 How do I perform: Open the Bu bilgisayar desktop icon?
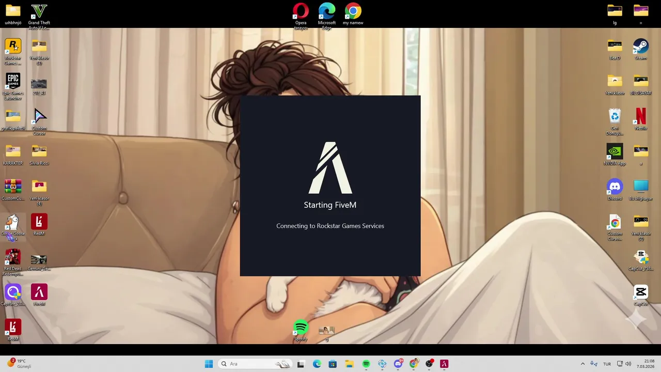coord(641,190)
